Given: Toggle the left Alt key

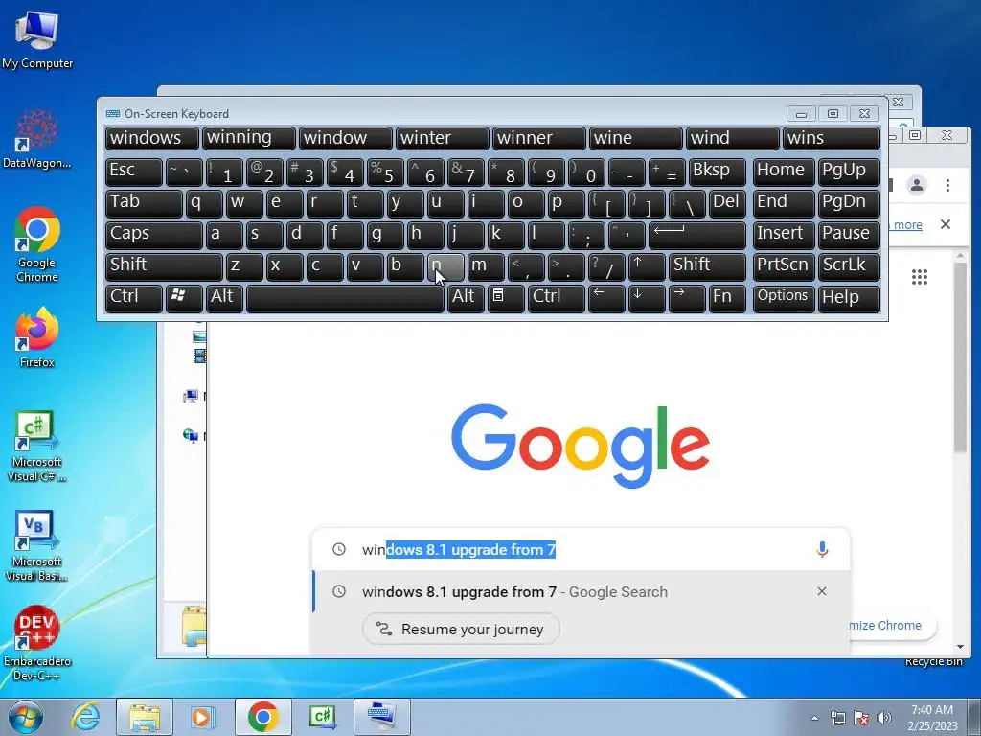Looking at the screenshot, I should 224,298.
